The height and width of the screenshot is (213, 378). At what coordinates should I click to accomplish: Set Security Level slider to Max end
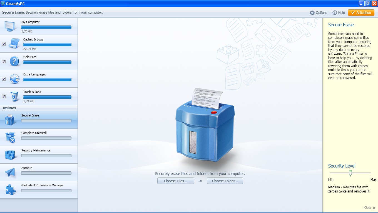(371, 173)
